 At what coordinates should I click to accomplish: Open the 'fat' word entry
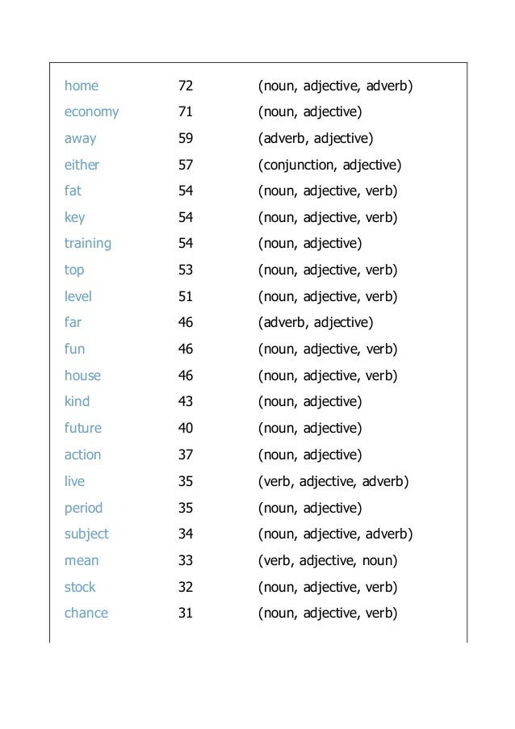click(73, 191)
